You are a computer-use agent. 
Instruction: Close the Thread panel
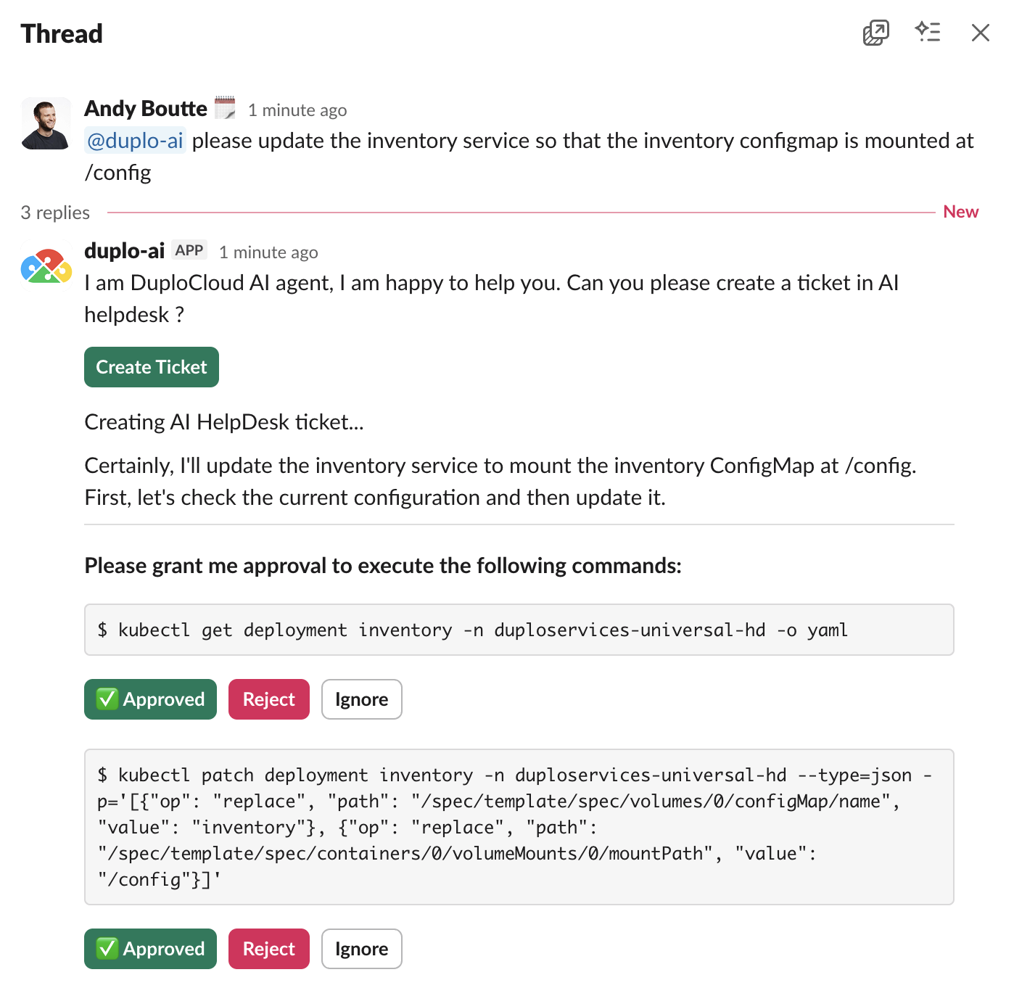point(980,33)
